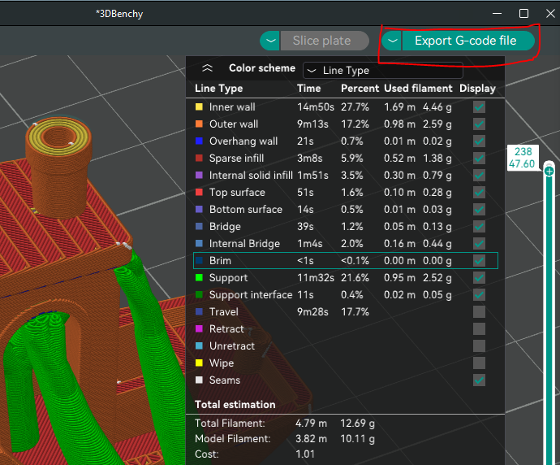This screenshot has height=465, width=560.
Task: Minimize the 3DBenchy window
Action: pyautogui.click(x=497, y=14)
